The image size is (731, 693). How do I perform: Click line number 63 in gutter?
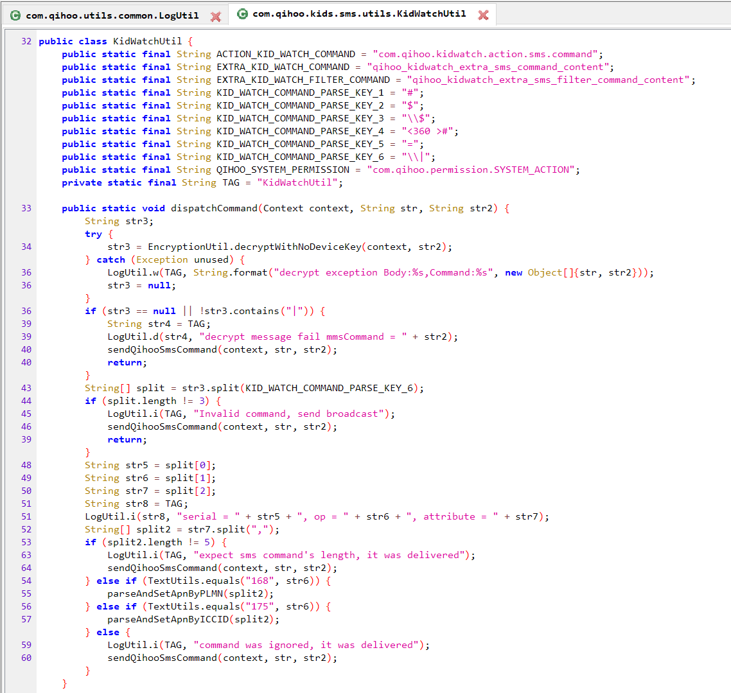(26, 555)
